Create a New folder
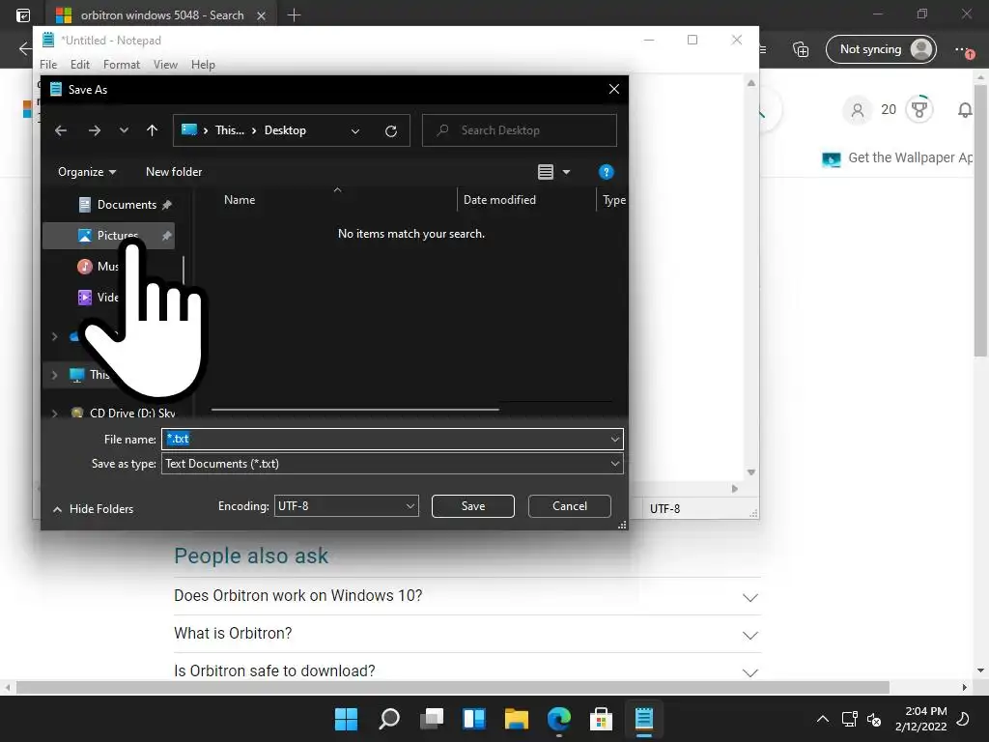Image resolution: width=989 pixels, height=742 pixels. [174, 172]
